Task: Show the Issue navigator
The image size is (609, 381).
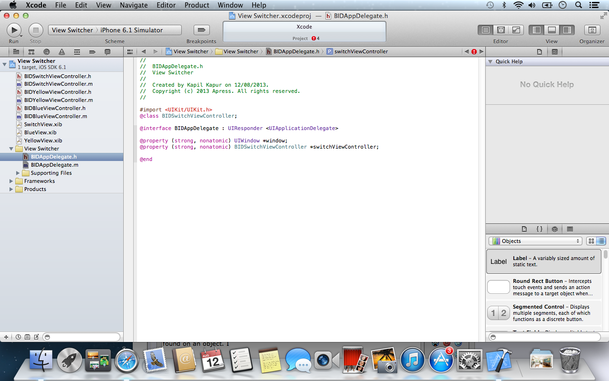Action: point(62,51)
